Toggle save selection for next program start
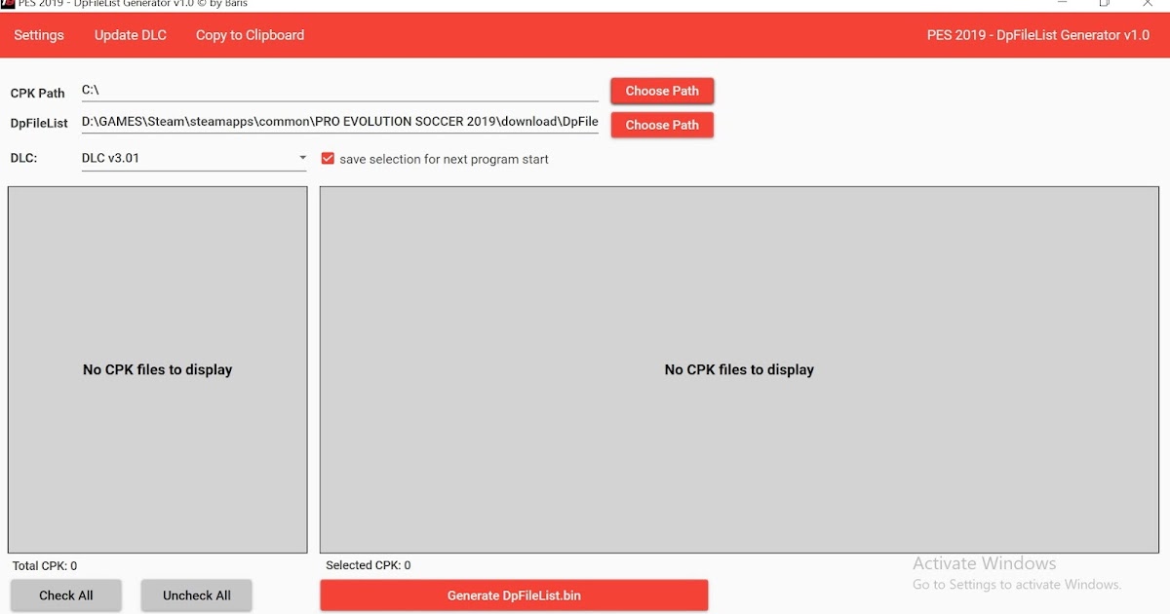1170x614 pixels. 328,159
